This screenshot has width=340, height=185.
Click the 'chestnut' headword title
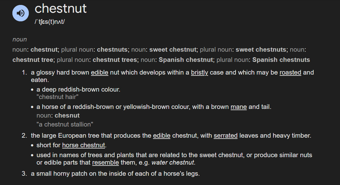[61, 9]
